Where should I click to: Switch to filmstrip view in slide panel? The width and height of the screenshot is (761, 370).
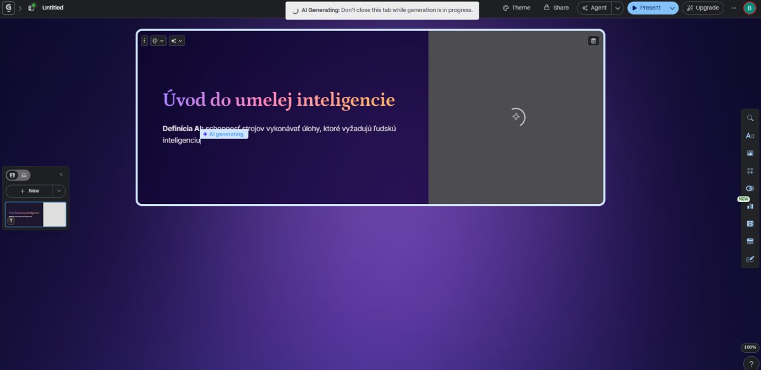tap(13, 175)
